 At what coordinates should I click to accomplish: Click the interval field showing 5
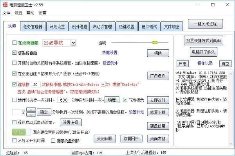coord(18,112)
